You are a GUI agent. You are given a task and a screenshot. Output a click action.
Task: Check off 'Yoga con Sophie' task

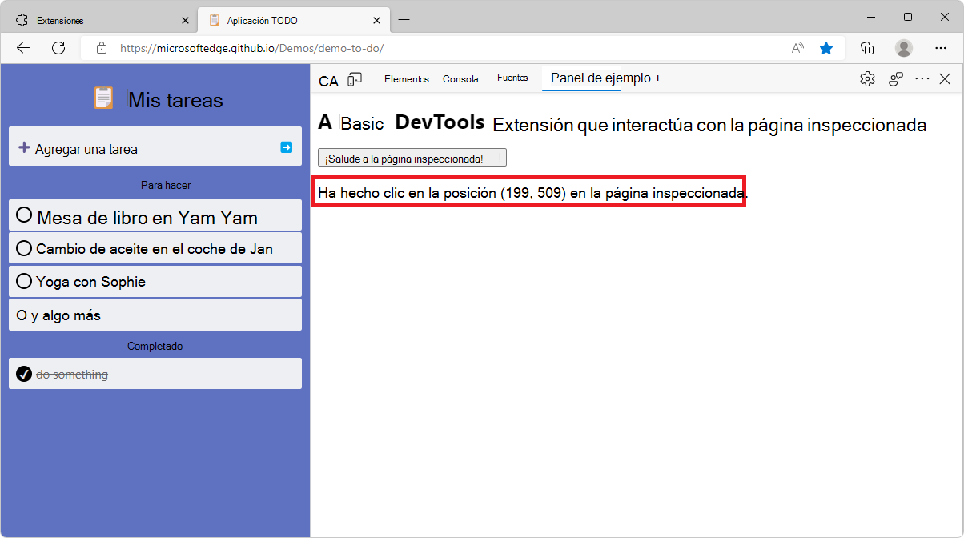point(24,281)
